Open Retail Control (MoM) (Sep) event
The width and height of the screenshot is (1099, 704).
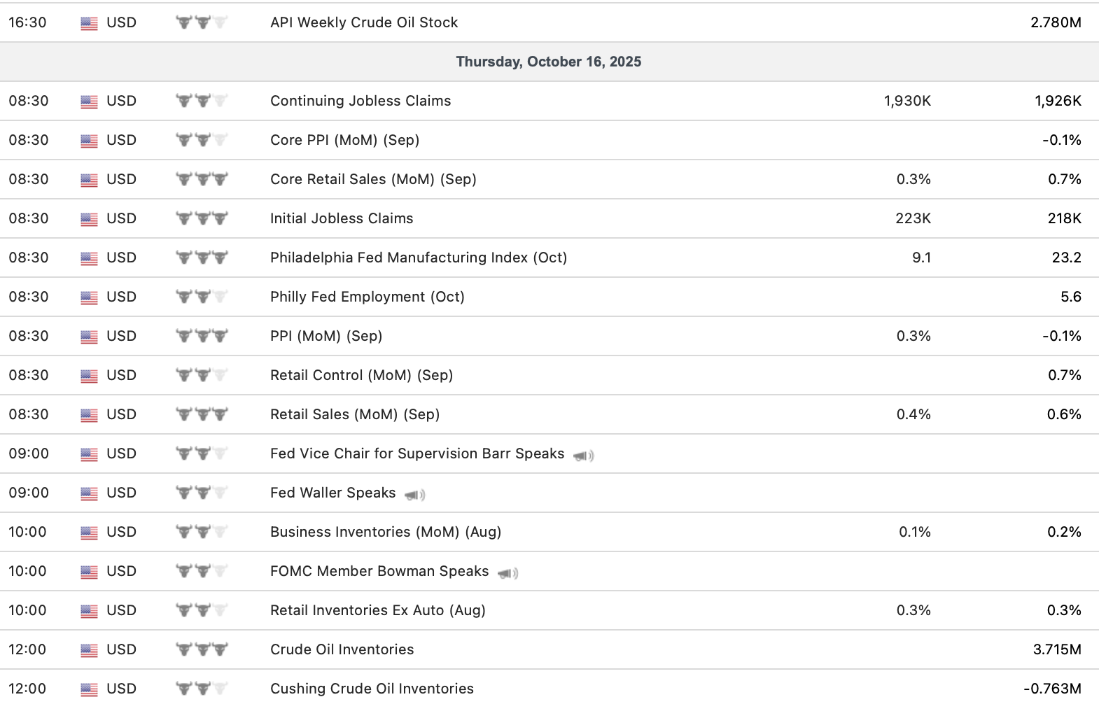[361, 375]
